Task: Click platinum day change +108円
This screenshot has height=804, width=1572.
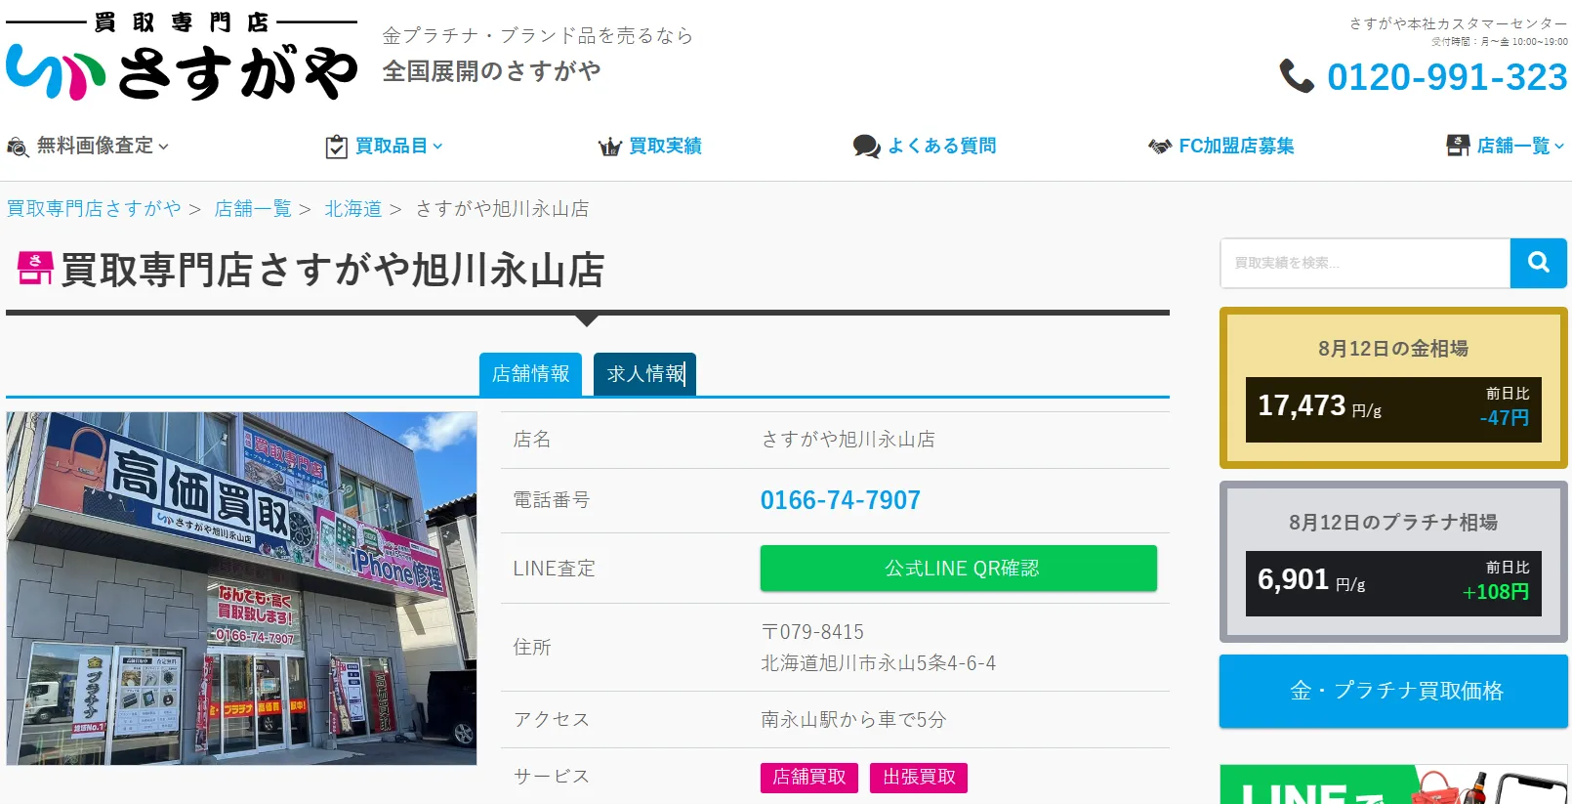Action: point(1495,591)
